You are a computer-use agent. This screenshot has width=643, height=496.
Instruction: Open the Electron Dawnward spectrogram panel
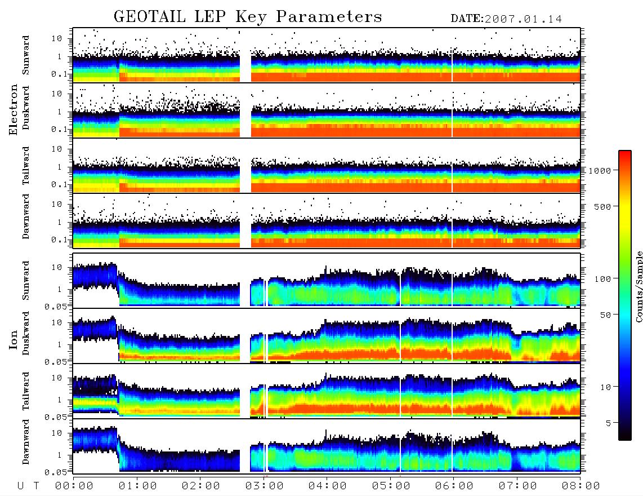point(327,220)
